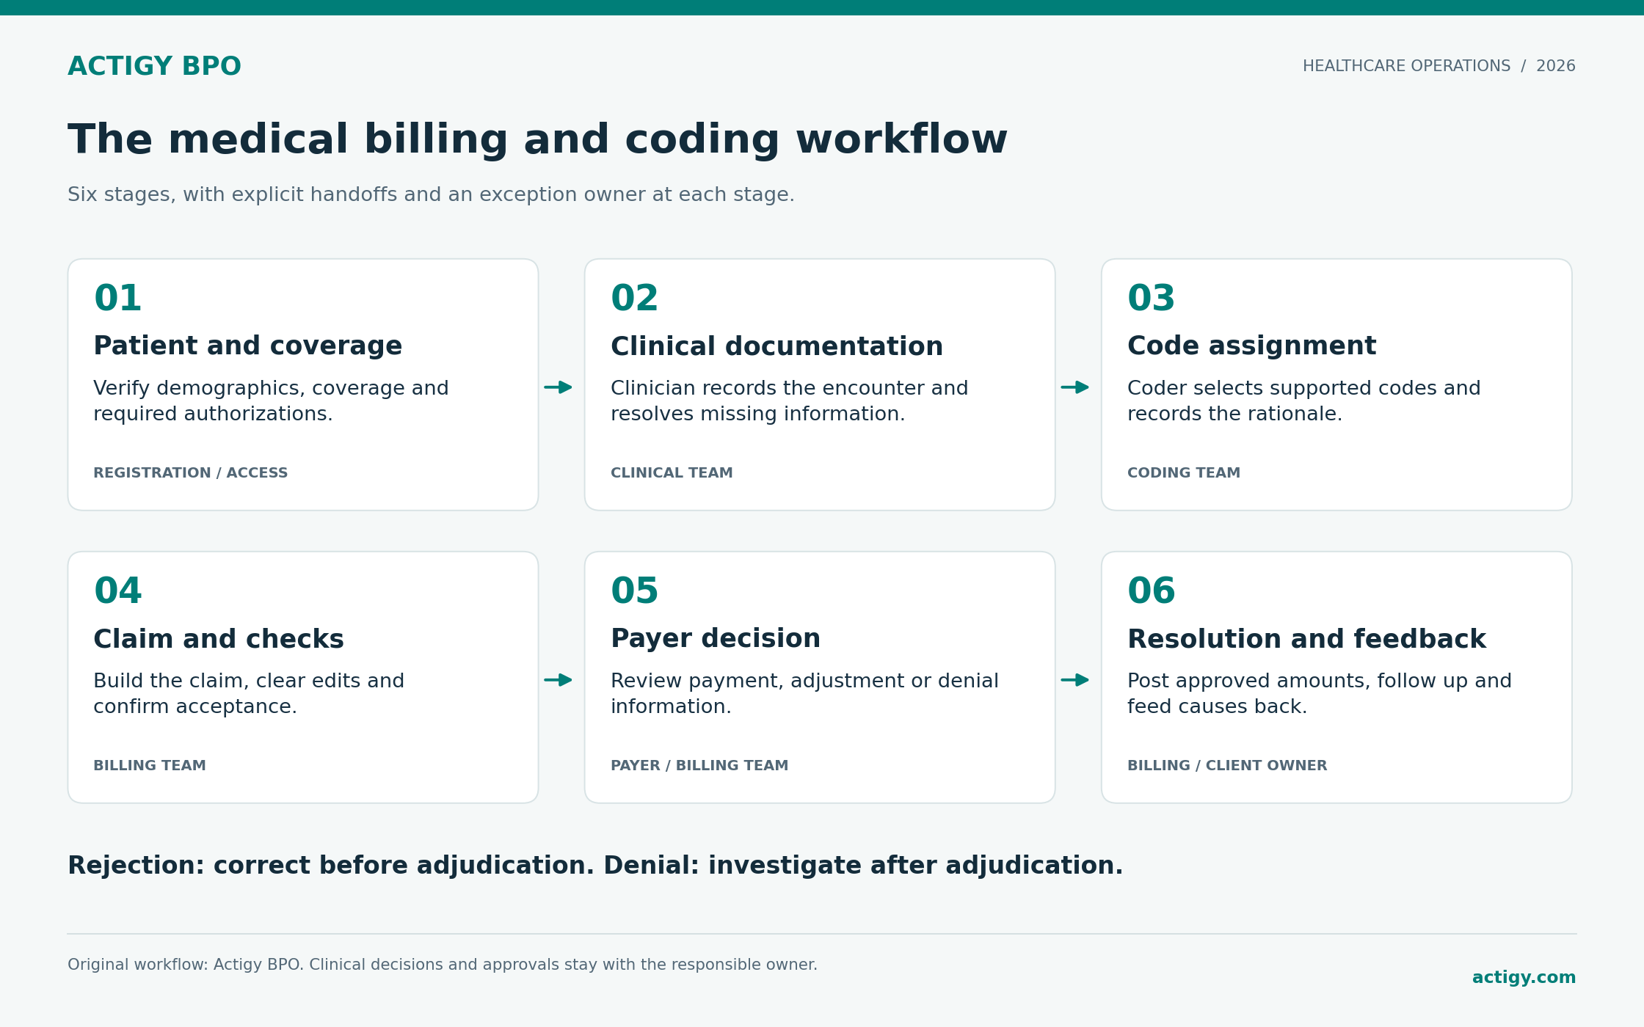This screenshot has height=1027, width=1644.
Task: Click the 'BILLING TEAM' label in card 04
Action: click(150, 766)
